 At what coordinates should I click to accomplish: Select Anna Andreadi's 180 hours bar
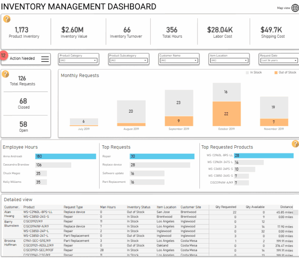point(65,156)
